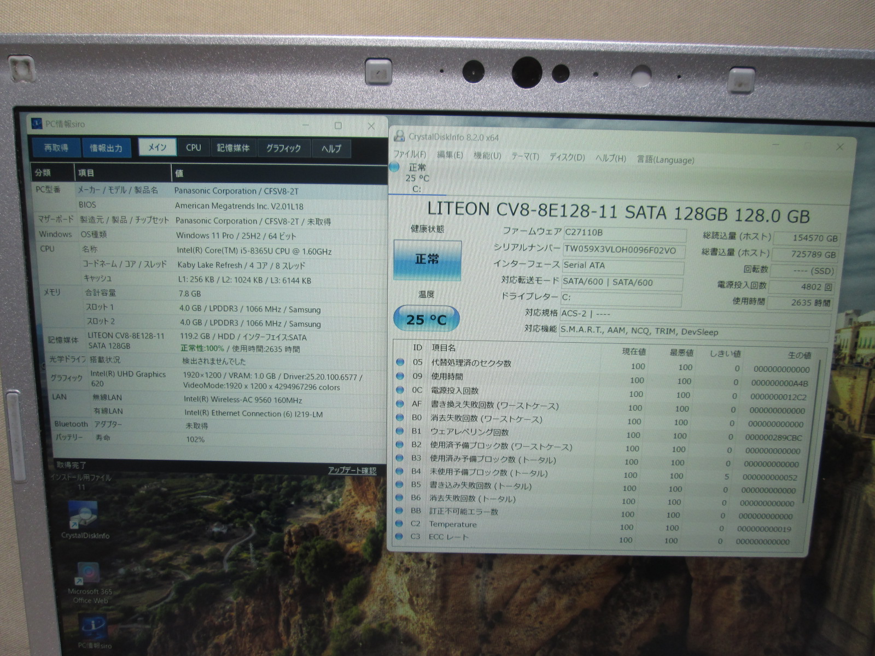Click the status dot for attribute 09 使用時間
875x656 pixels.
point(400,376)
